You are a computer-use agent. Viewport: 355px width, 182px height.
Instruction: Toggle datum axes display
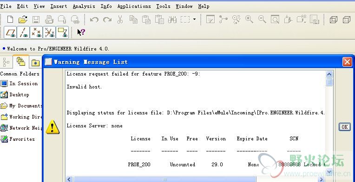tap(23, 32)
